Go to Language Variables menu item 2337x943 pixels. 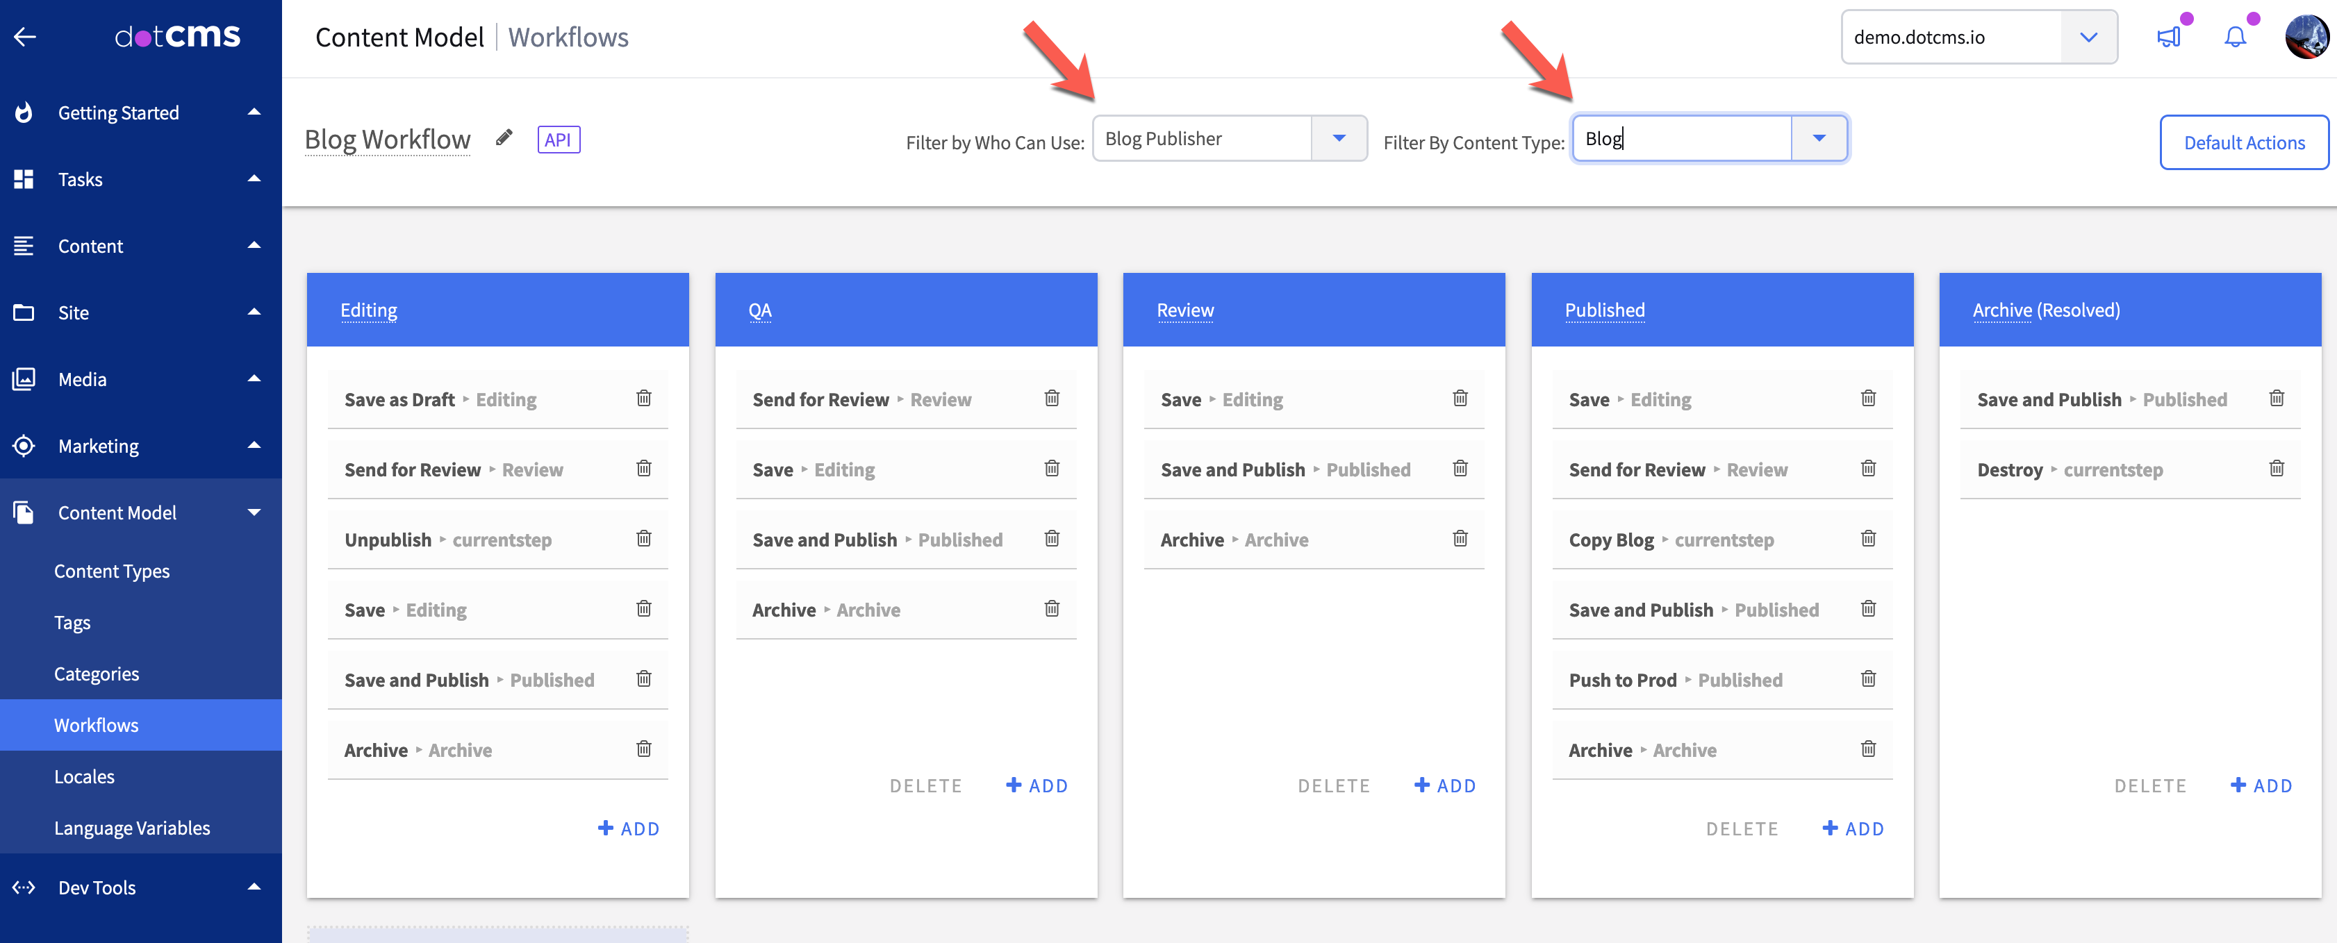[x=131, y=828]
